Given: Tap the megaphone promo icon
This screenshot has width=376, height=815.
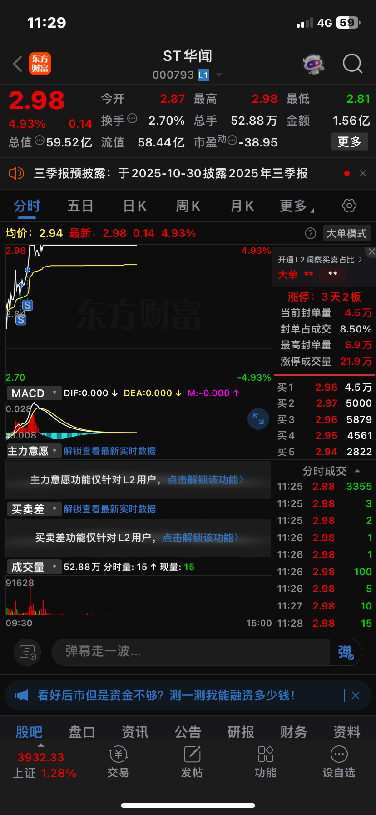Looking at the screenshot, I should click(21, 695).
